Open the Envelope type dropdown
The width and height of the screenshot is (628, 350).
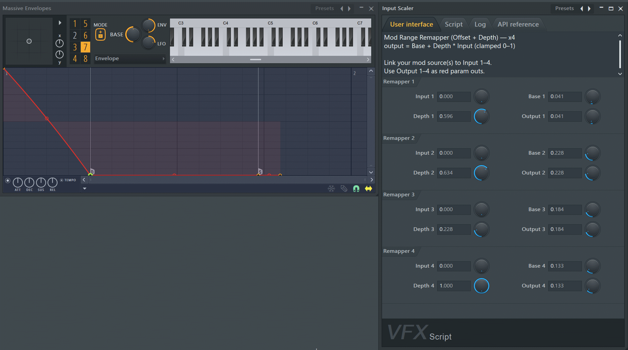click(130, 59)
